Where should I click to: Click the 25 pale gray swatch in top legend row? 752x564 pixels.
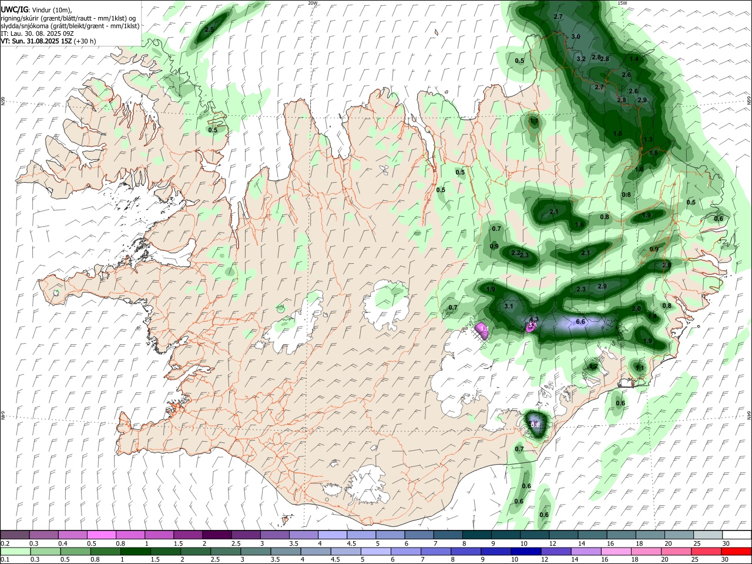(708, 535)
